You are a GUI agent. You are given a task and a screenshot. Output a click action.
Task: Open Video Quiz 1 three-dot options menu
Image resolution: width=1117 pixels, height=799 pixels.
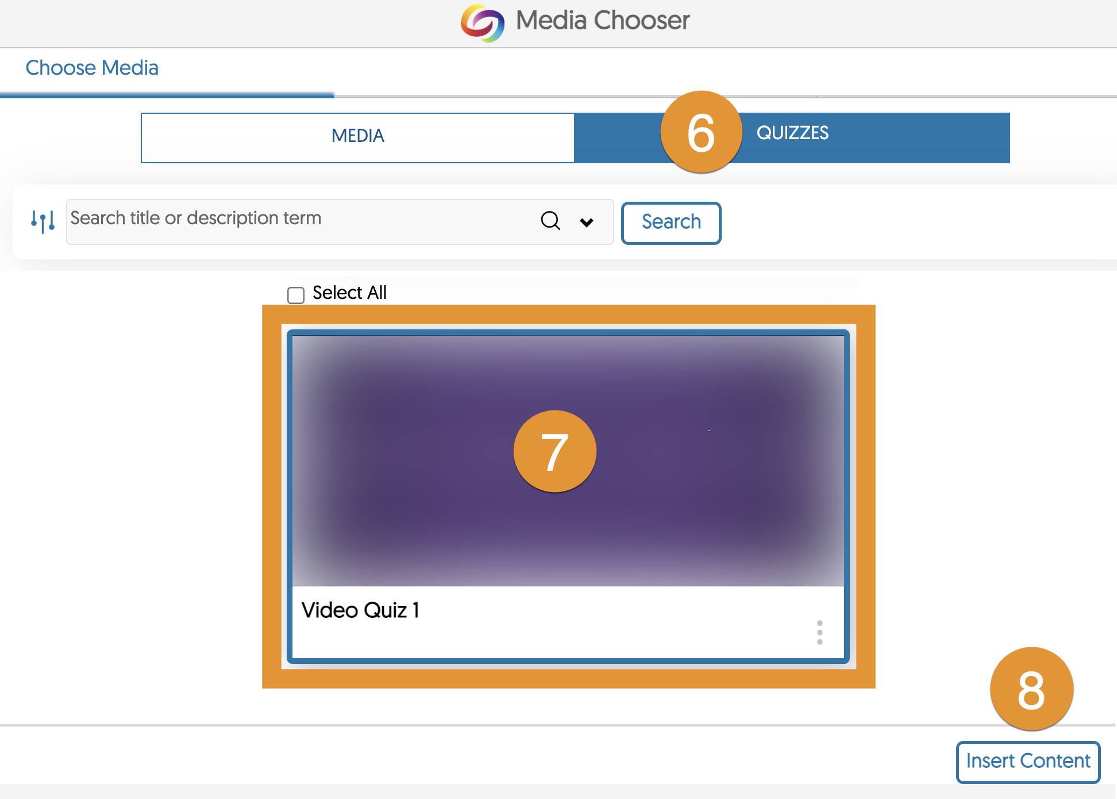[819, 632]
